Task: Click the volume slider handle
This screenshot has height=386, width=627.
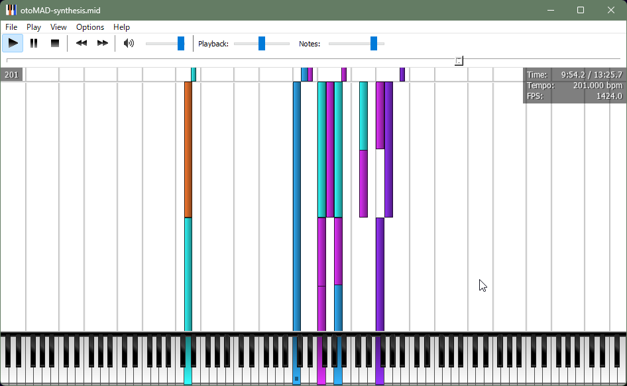Action: point(181,44)
